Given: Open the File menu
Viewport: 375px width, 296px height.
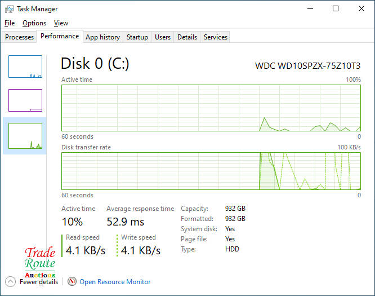Looking at the screenshot, I should coord(10,23).
